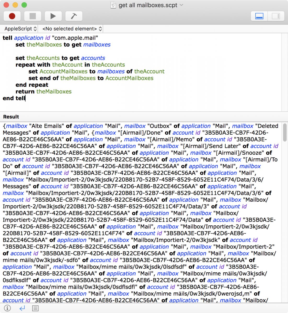Image resolution: width=288 pixels, height=313 pixels.
Task: Toggle the right side pane button
Action: tap(276, 16)
